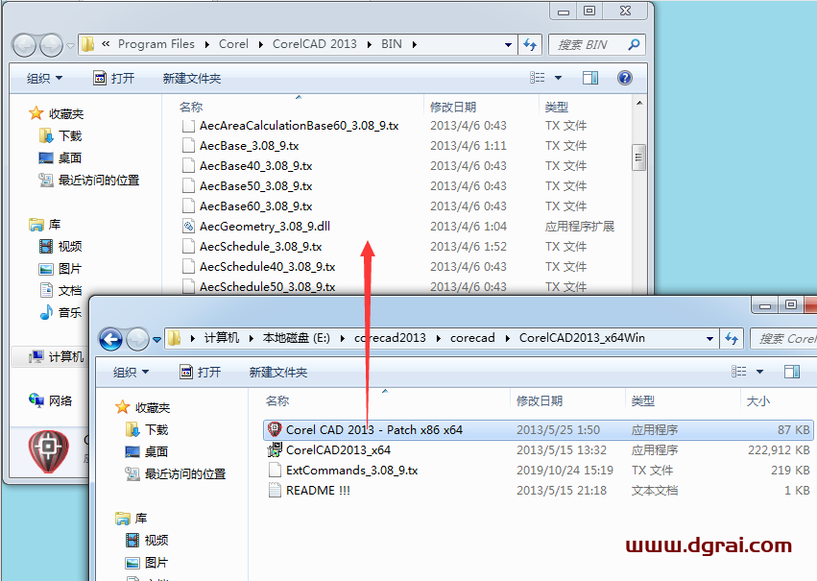Image resolution: width=817 pixels, height=581 pixels.
Task: Select the CorelCAD2013_x64 installer icon
Action: pos(274,449)
